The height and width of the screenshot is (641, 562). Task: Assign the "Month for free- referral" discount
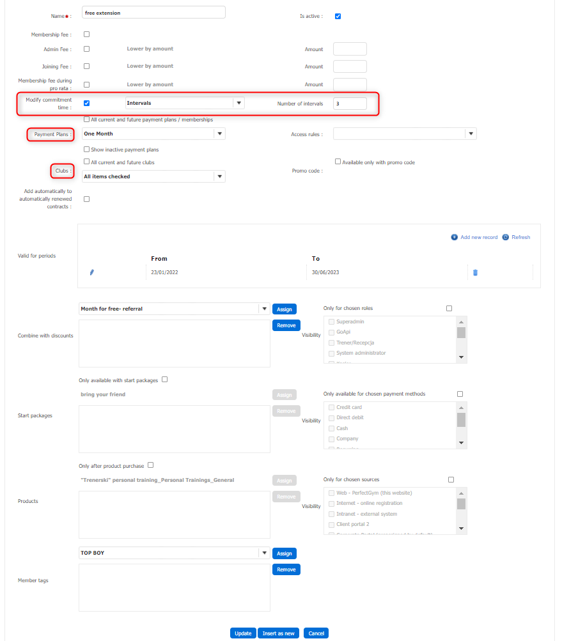(284, 309)
